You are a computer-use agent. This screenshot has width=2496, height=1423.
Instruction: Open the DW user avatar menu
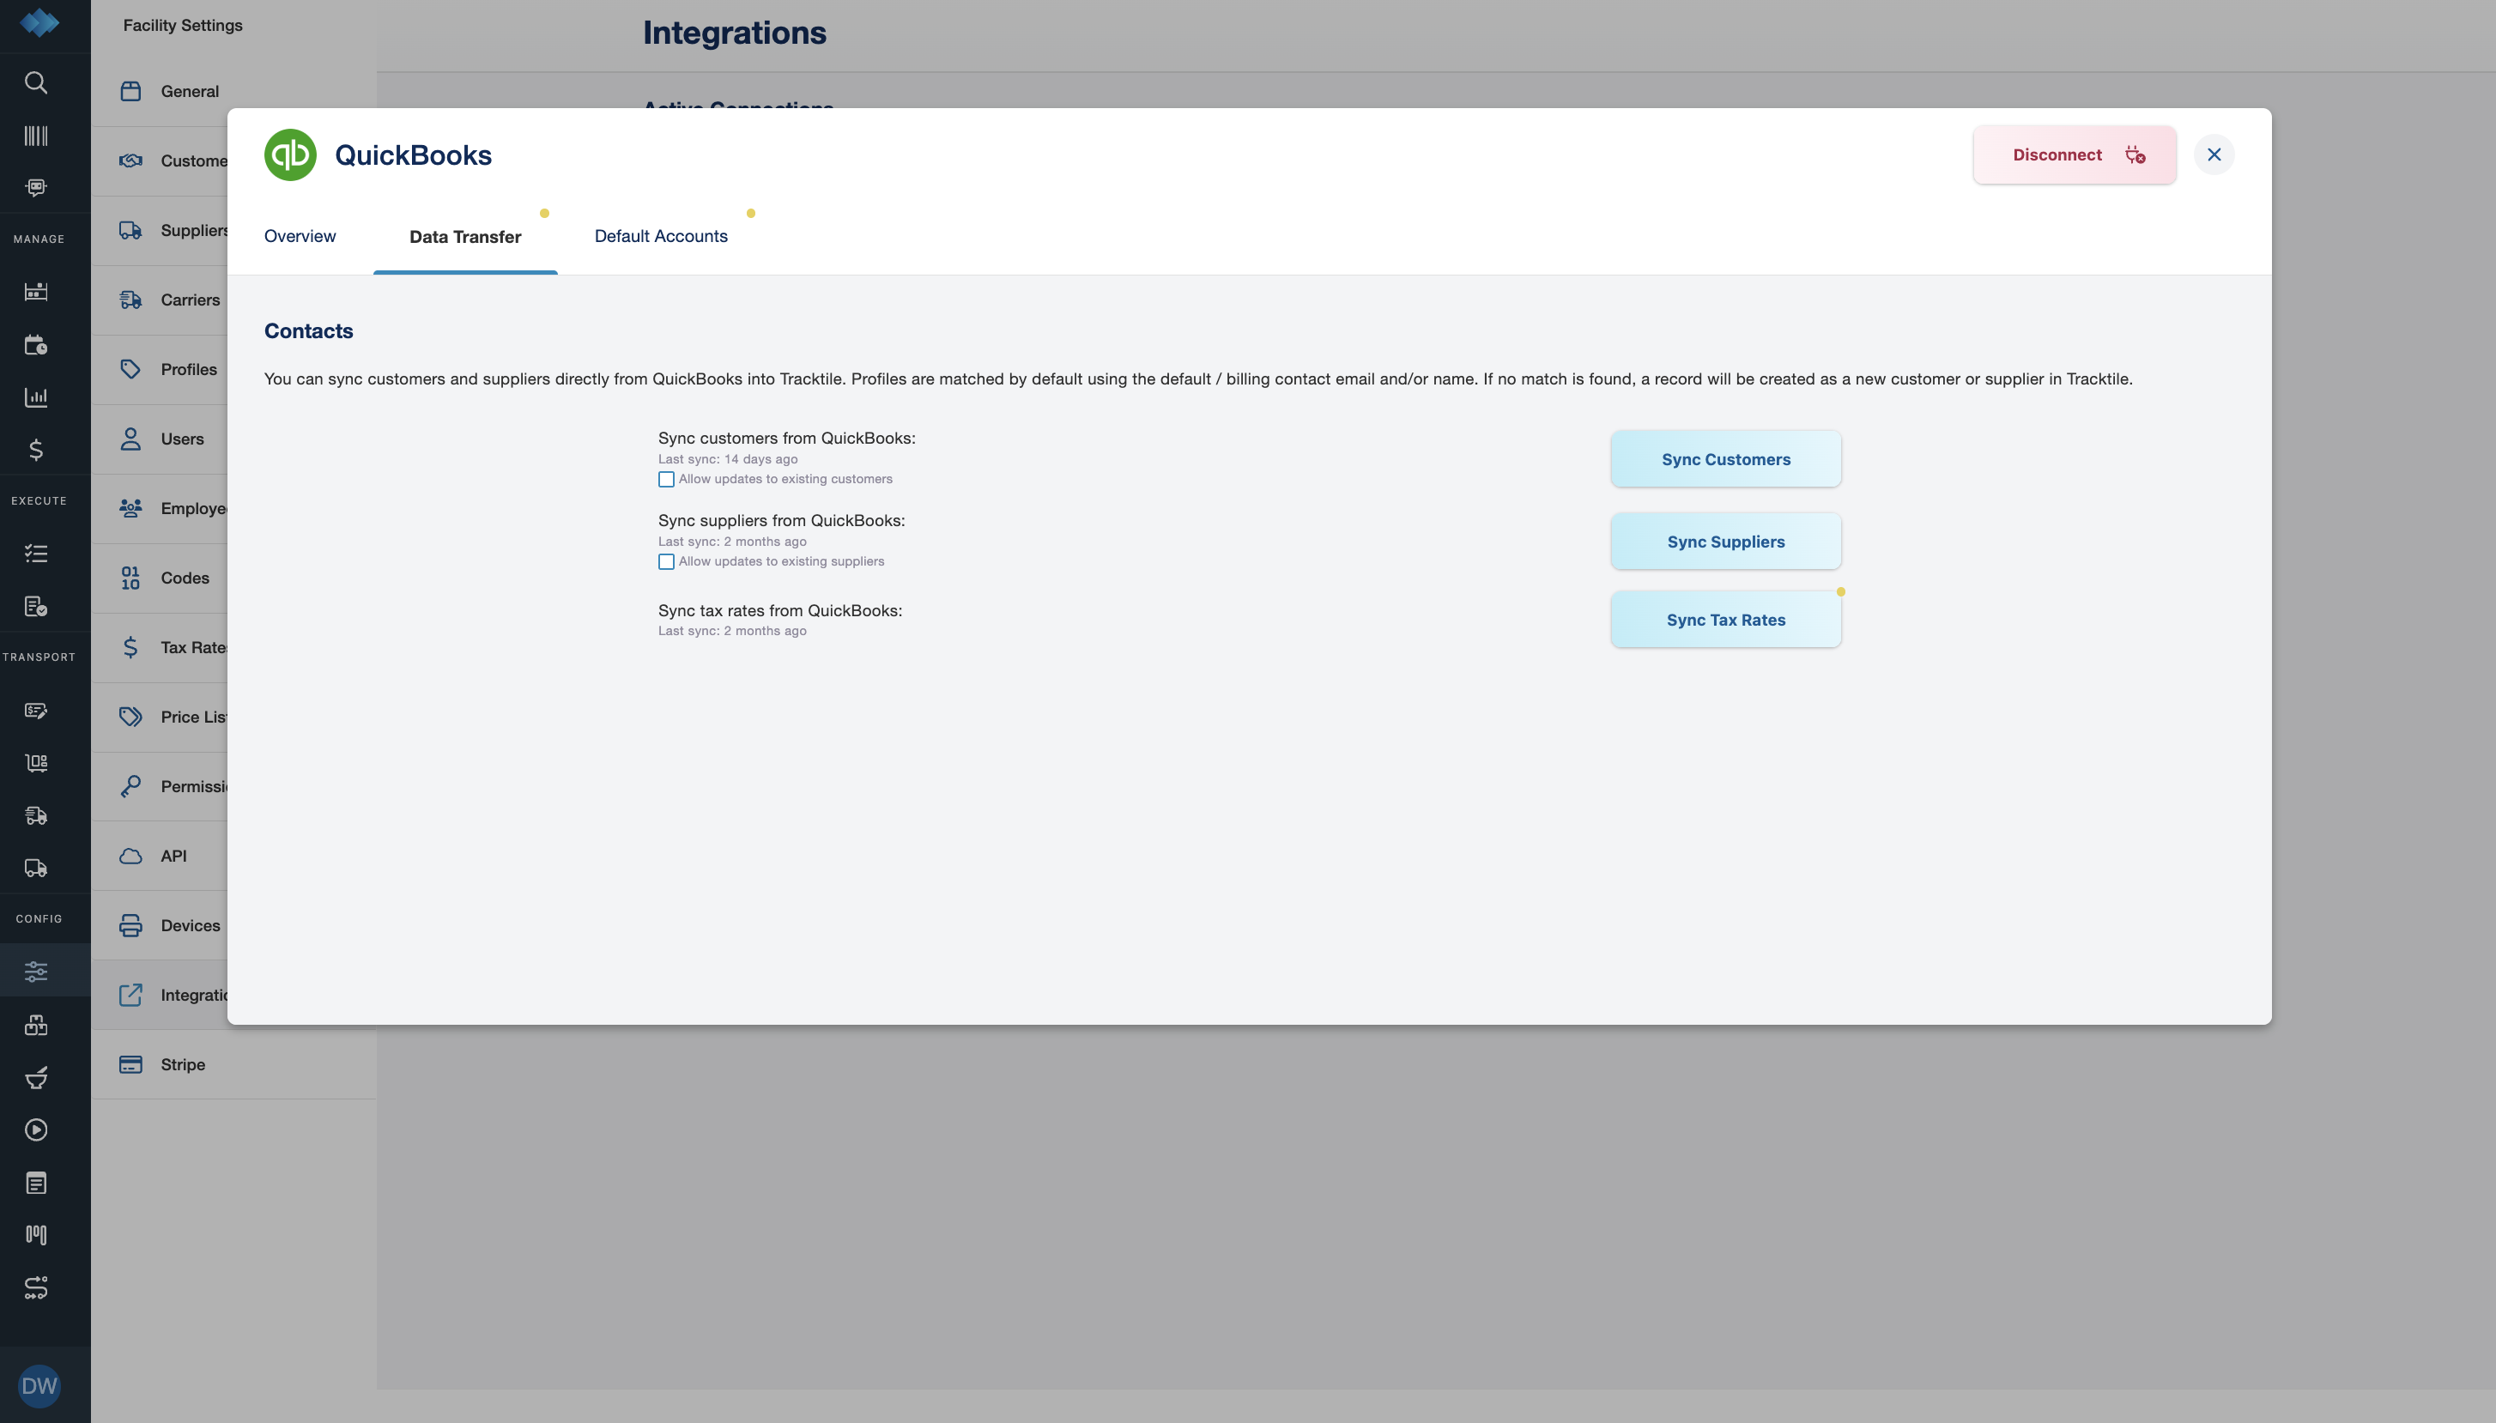tap(39, 1386)
